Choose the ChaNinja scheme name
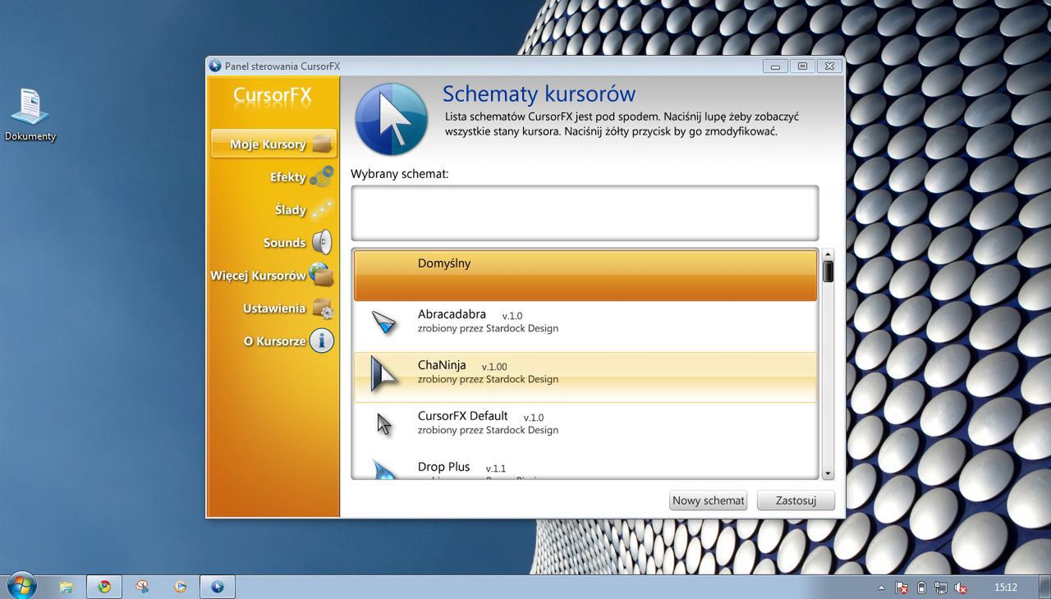 click(442, 365)
